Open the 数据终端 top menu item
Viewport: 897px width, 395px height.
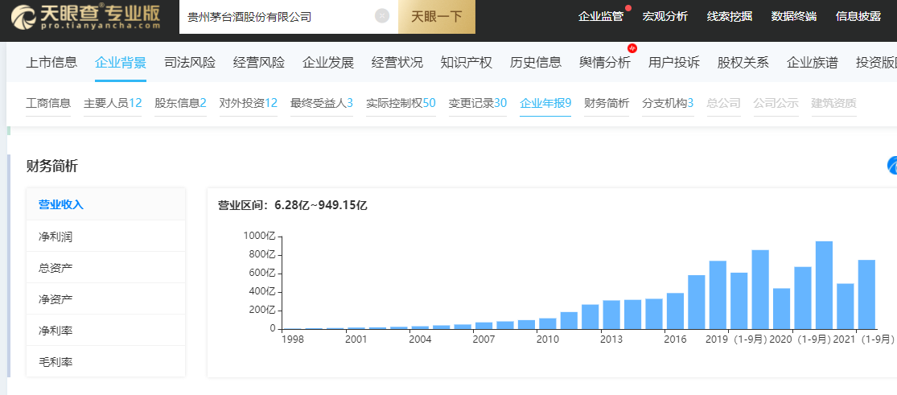(793, 16)
